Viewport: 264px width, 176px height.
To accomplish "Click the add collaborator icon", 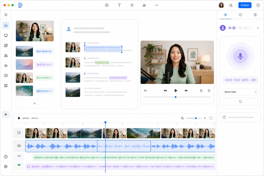I will 231,5.
